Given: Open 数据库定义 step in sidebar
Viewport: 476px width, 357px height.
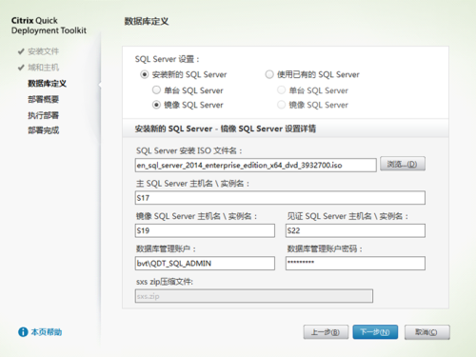Looking at the screenshot, I should (48, 84).
